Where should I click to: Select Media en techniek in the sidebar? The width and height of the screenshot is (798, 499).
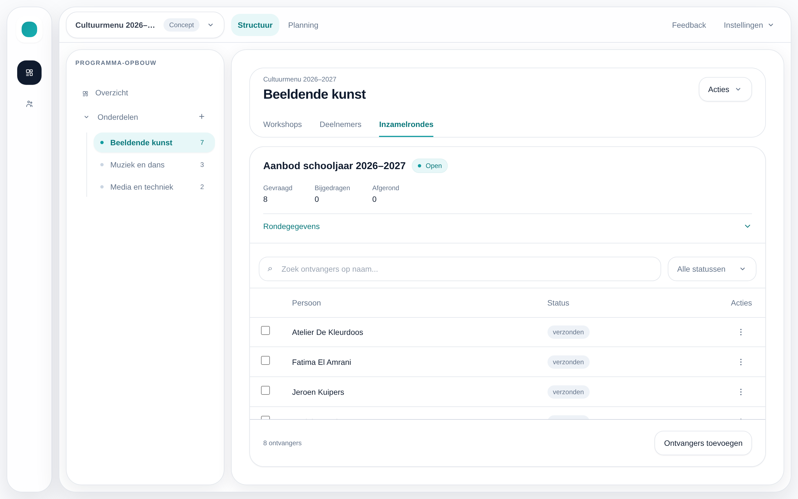[154, 187]
